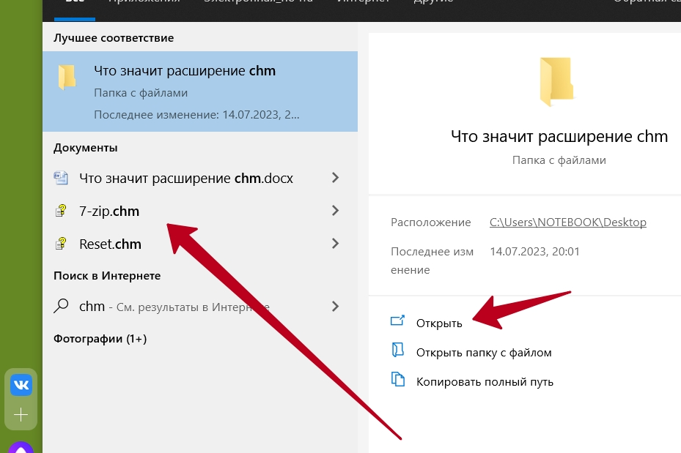Click Открыть in the preview pane

[x=439, y=323]
